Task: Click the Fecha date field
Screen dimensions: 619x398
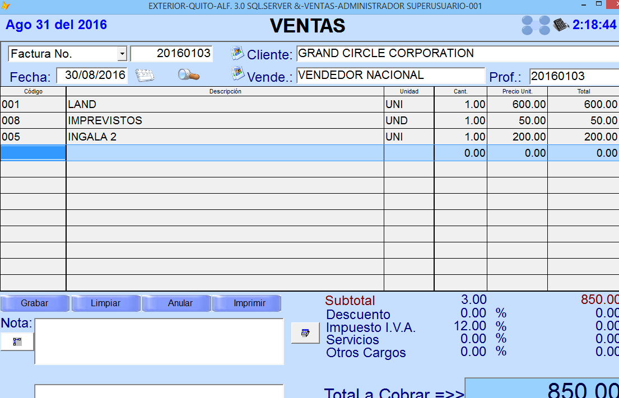Action: pos(92,76)
